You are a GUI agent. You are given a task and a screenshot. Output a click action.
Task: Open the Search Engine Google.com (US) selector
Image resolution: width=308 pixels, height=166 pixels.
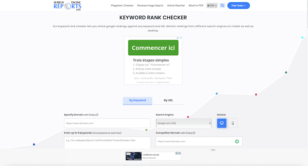pyautogui.click(x=183, y=123)
